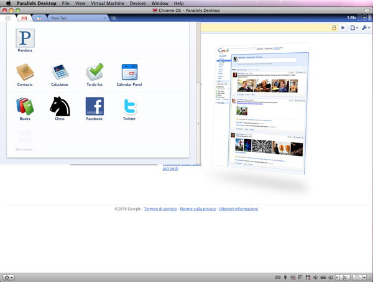The height and width of the screenshot is (282, 373).
Task: Click the Parallels keyboard status icon
Action: coord(278,277)
